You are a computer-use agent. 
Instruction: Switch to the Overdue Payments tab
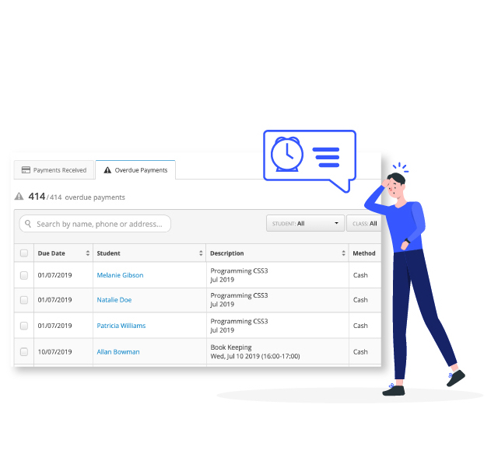[135, 170]
